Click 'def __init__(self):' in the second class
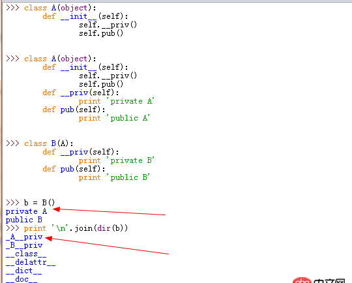The image size is (352, 283). (x=85, y=67)
